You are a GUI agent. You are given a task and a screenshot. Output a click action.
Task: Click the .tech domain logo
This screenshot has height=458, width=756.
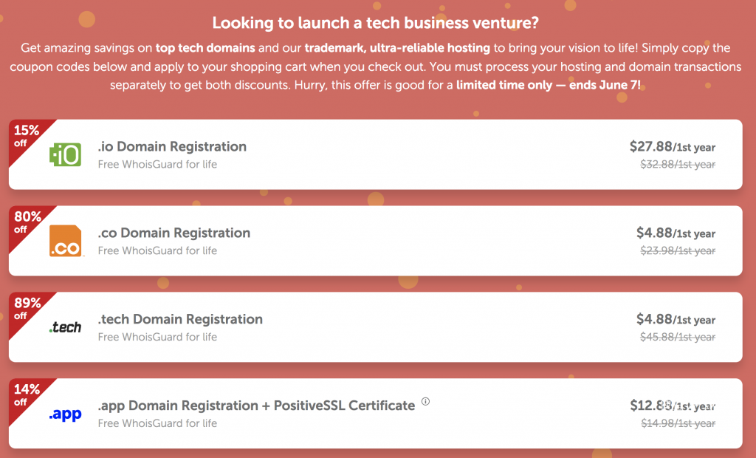click(x=65, y=327)
